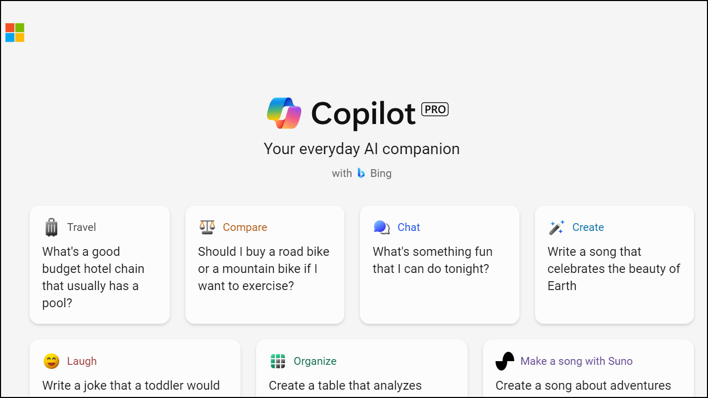Click the Bing icon next to 'with'

coord(361,173)
